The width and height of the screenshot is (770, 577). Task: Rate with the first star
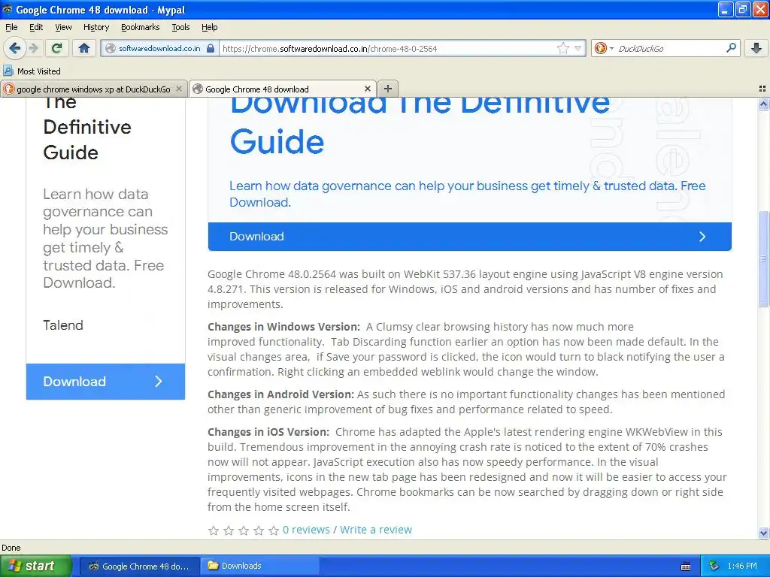pos(213,530)
